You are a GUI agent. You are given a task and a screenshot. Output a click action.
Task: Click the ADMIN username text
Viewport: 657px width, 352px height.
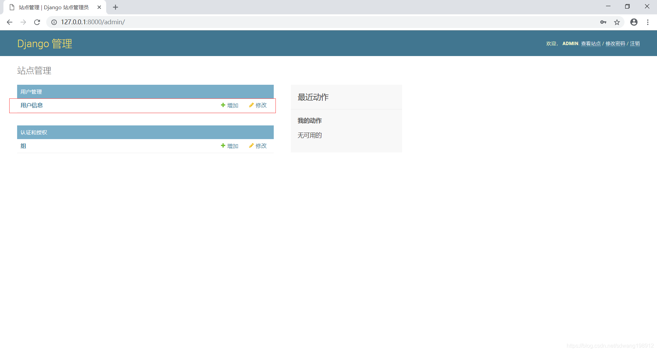click(x=570, y=43)
